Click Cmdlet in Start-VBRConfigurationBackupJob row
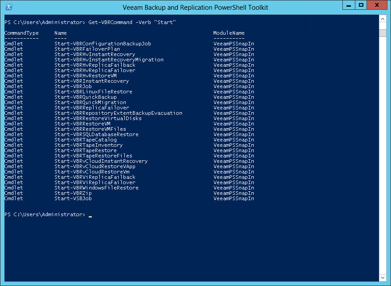Screen dimensions: 391x286 (14, 44)
